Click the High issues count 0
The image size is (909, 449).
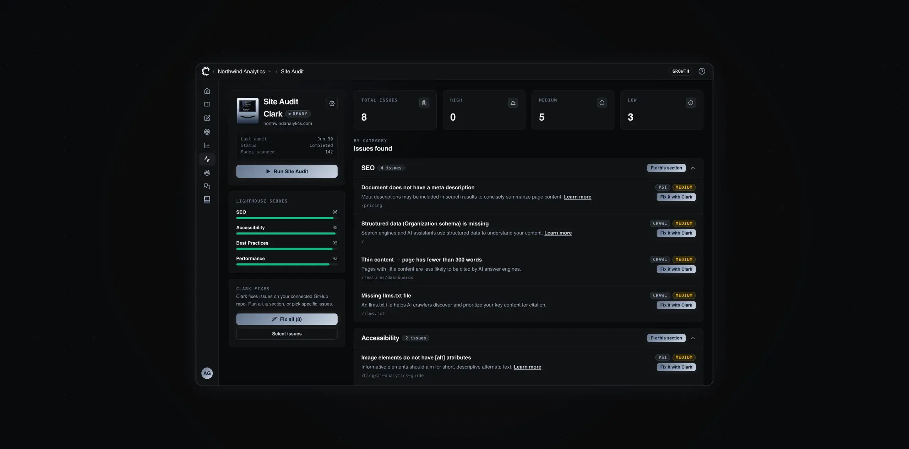(x=453, y=117)
